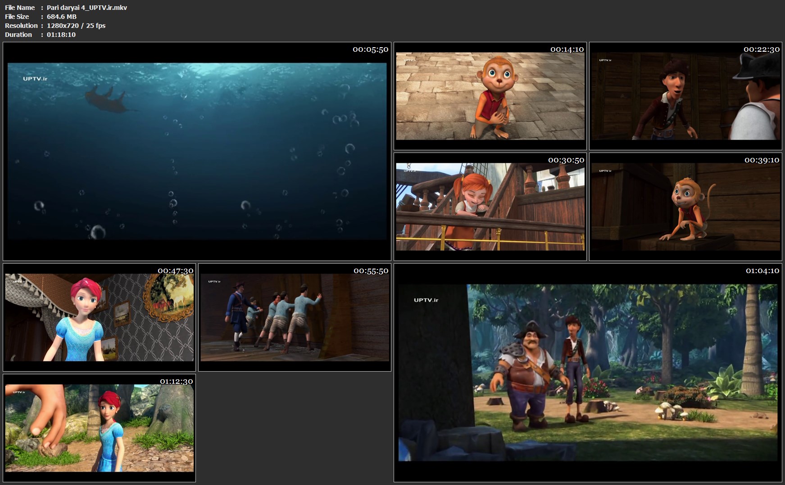This screenshot has width=785, height=485.
Task: Open the thumbnail stamped 00:22:30
Action: coord(685,96)
